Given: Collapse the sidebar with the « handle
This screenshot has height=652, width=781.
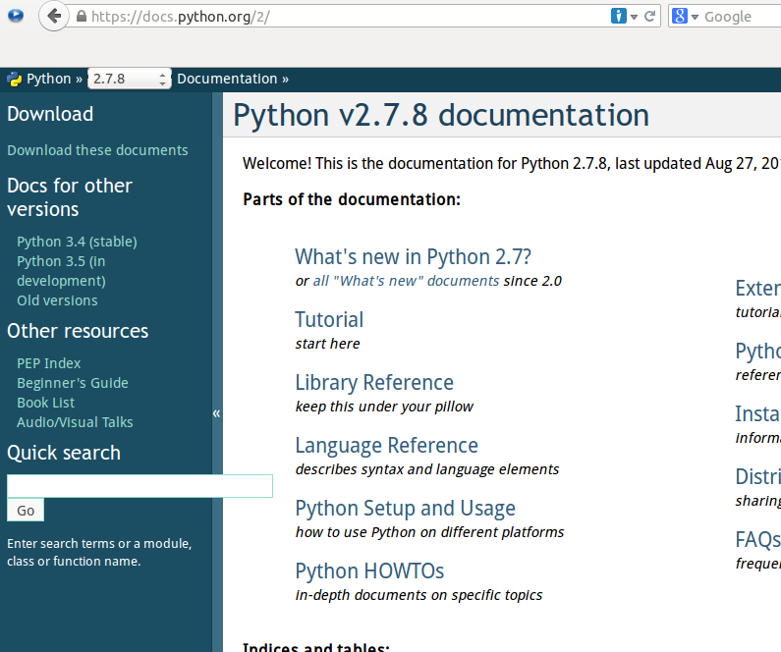Looking at the screenshot, I should [216, 413].
